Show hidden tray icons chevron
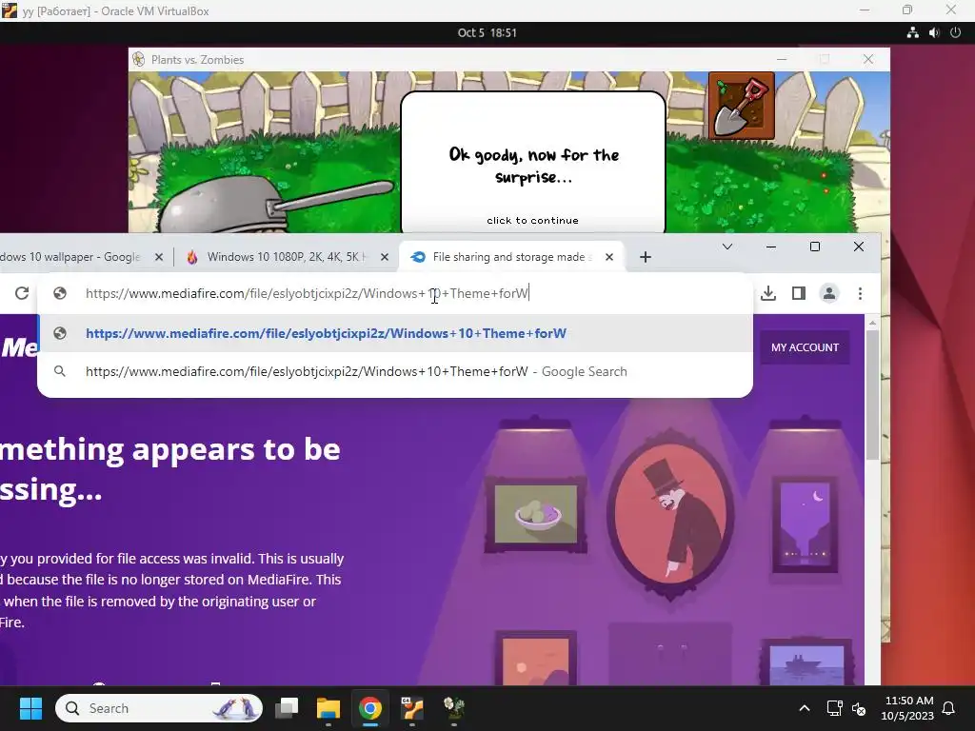This screenshot has width=975, height=731. coord(804,708)
